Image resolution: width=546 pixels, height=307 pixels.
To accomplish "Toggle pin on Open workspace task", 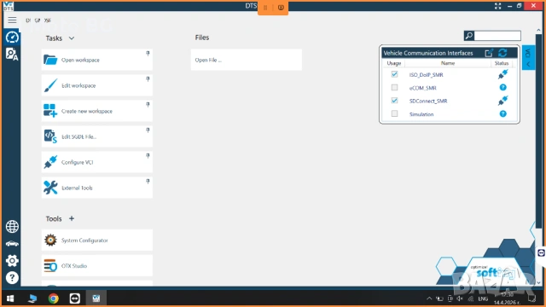I will pos(148,54).
